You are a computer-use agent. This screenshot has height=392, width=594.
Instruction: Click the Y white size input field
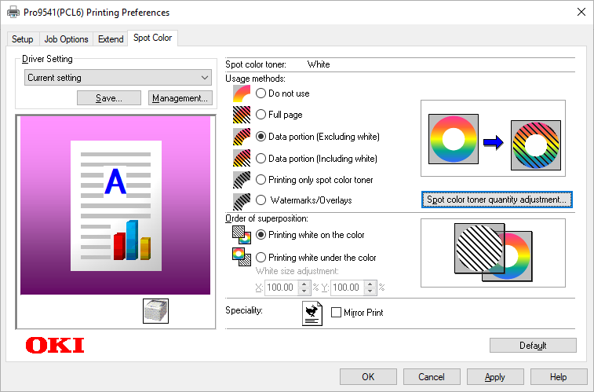[x=348, y=288]
